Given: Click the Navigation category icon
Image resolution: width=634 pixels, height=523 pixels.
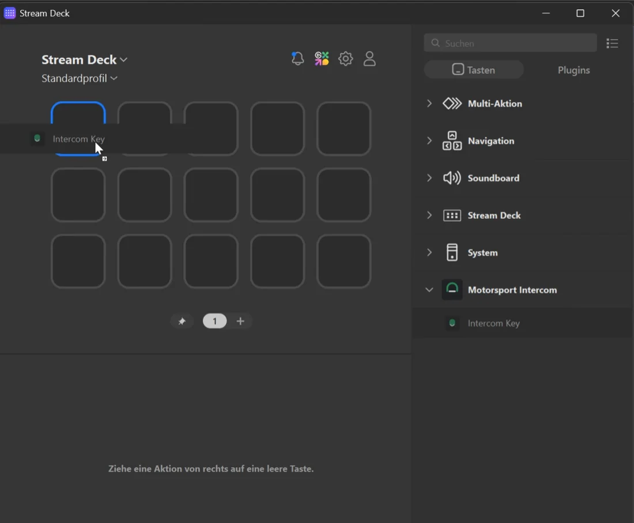Looking at the screenshot, I should pyautogui.click(x=452, y=141).
